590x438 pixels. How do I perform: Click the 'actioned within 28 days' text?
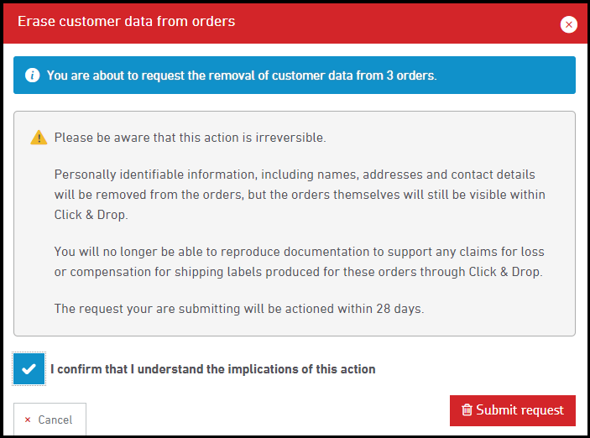click(x=239, y=309)
